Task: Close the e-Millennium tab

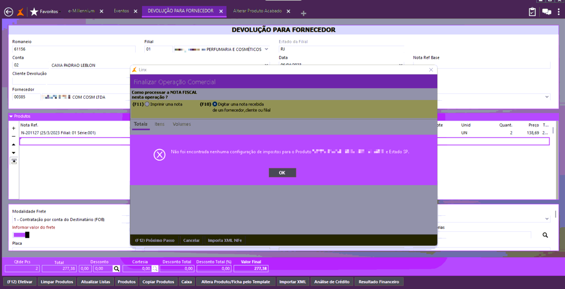Action: pyautogui.click(x=102, y=12)
